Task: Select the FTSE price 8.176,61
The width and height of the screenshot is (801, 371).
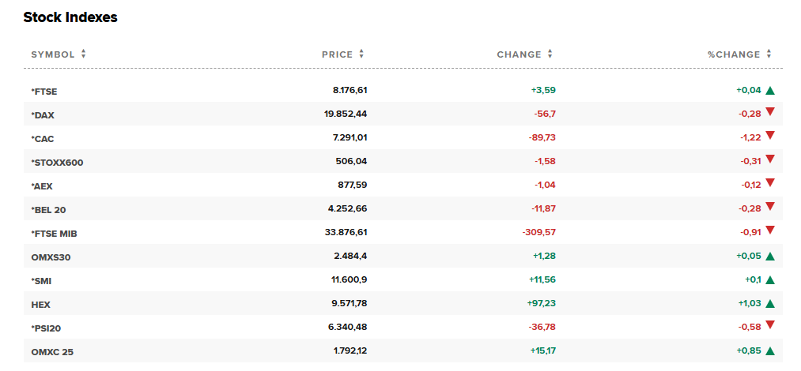Action: (x=350, y=91)
